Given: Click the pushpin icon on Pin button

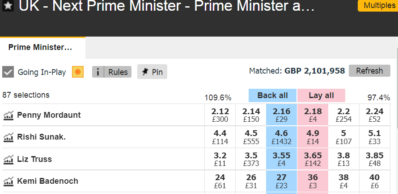Looking at the screenshot, I should (x=145, y=72).
